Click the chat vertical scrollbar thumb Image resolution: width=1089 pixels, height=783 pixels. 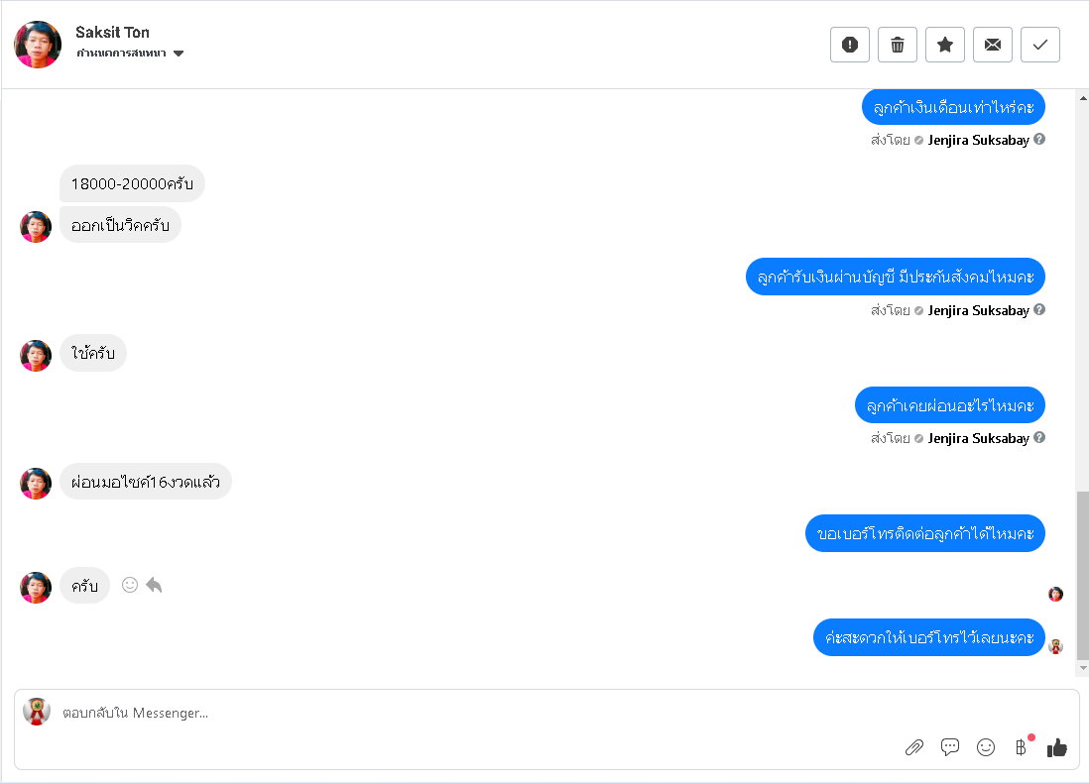(1082, 575)
